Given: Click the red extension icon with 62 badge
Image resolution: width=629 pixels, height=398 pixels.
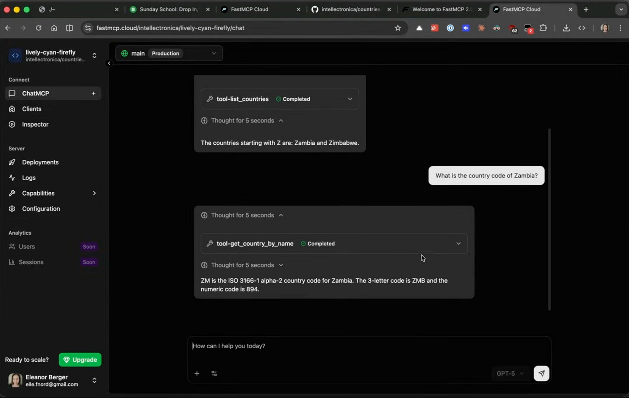Looking at the screenshot, I should click(513, 29).
